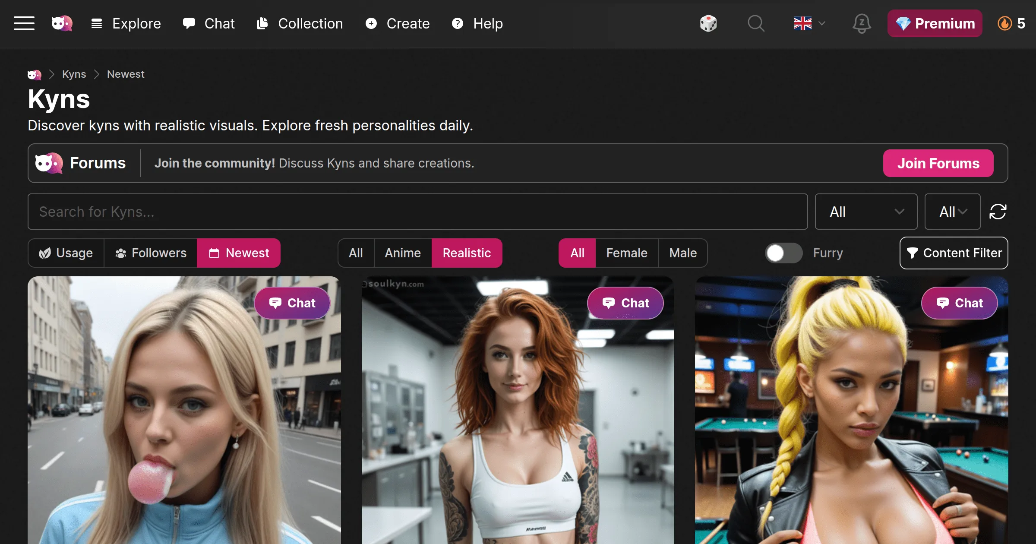Expand the first All filter dropdown
The height and width of the screenshot is (544, 1036).
click(866, 212)
